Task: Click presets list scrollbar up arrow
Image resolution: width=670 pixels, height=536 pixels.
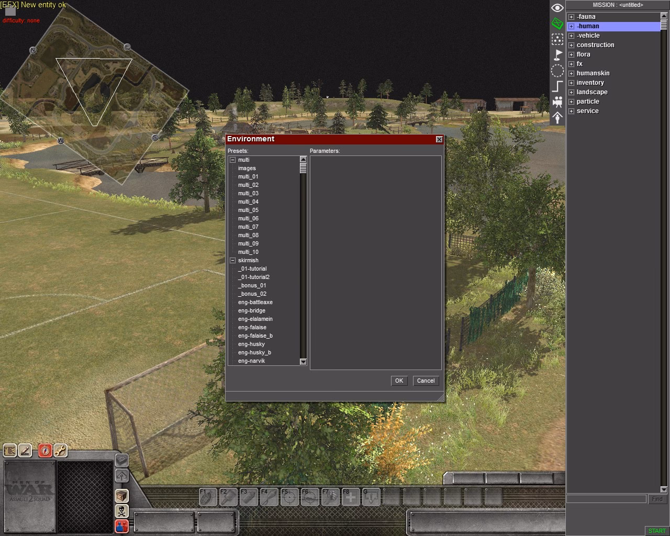Action: pyautogui.click(x=303, y=159)
